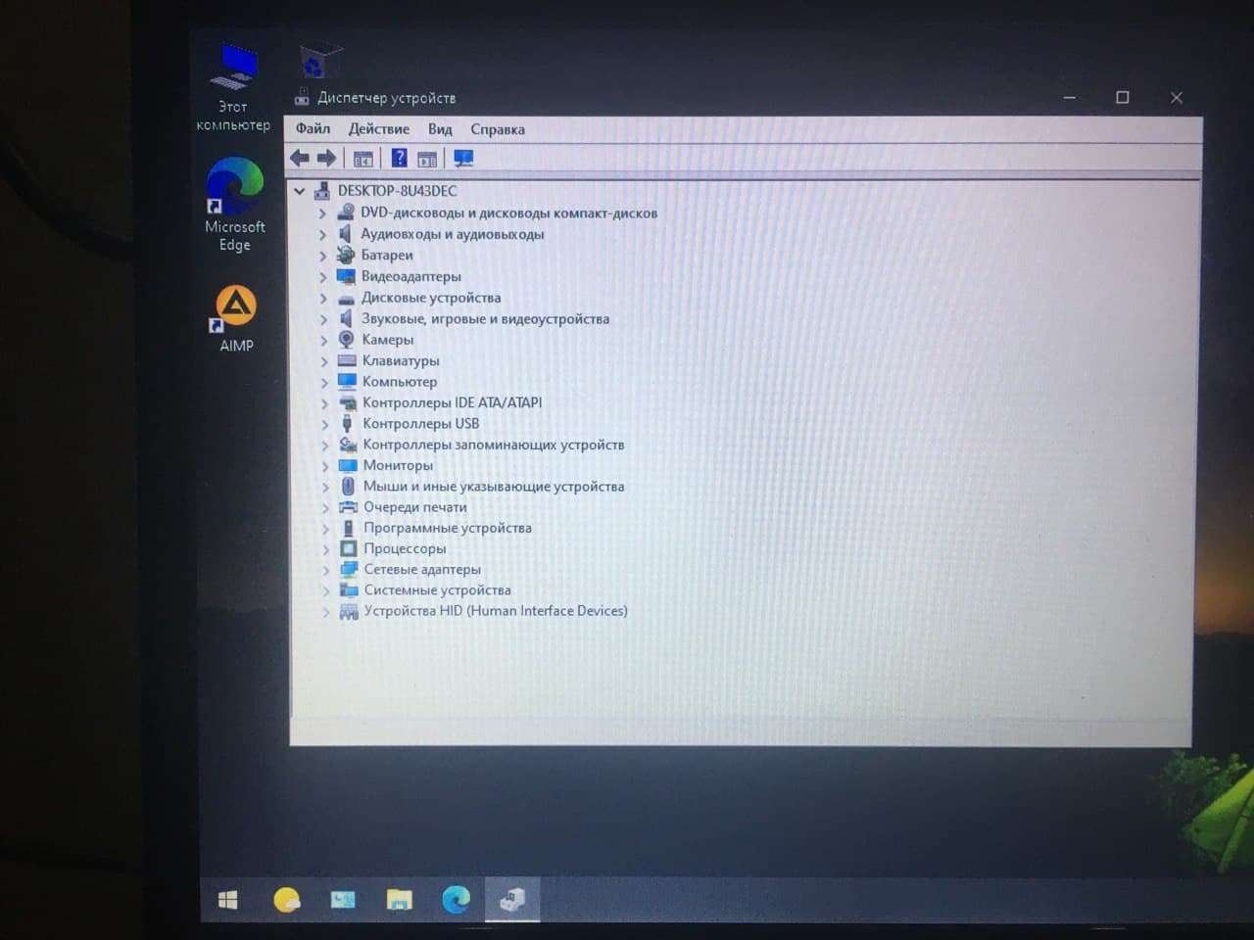Screen dimensions: 1254x940
Task: Expand DVD-дисководы и дисководы компакт-дисков
Action: [322, 212]
